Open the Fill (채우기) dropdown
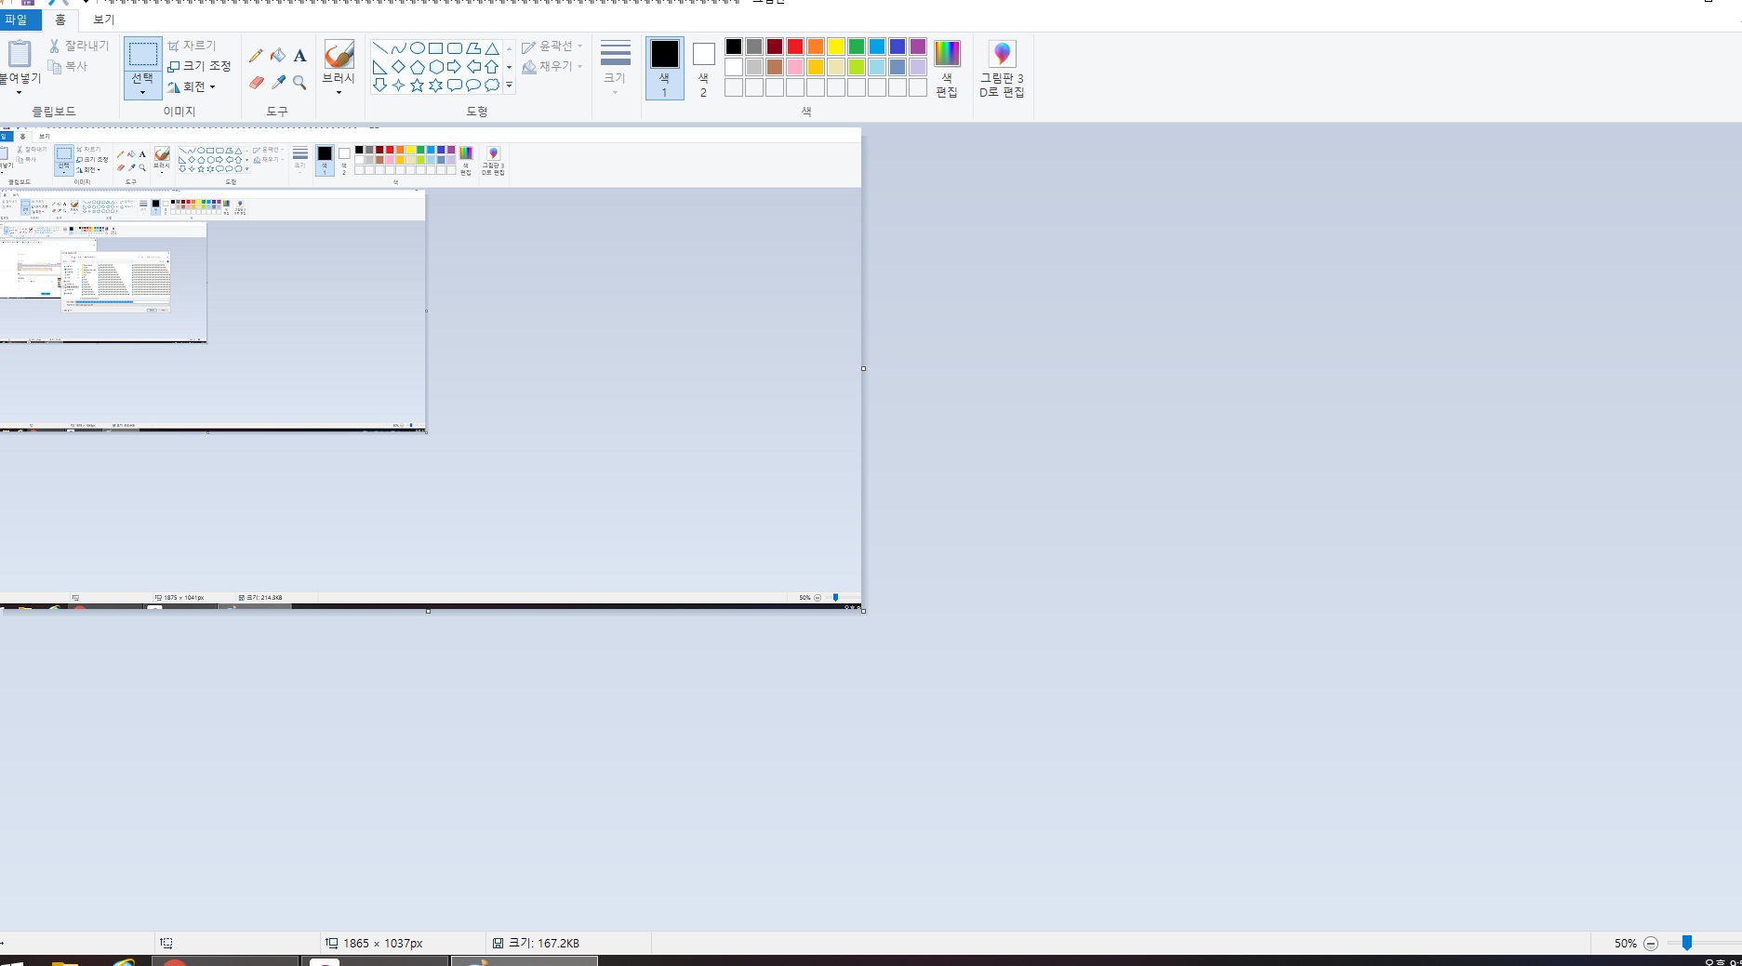The width and height of the screenshot is (1742, 966). 552,66
